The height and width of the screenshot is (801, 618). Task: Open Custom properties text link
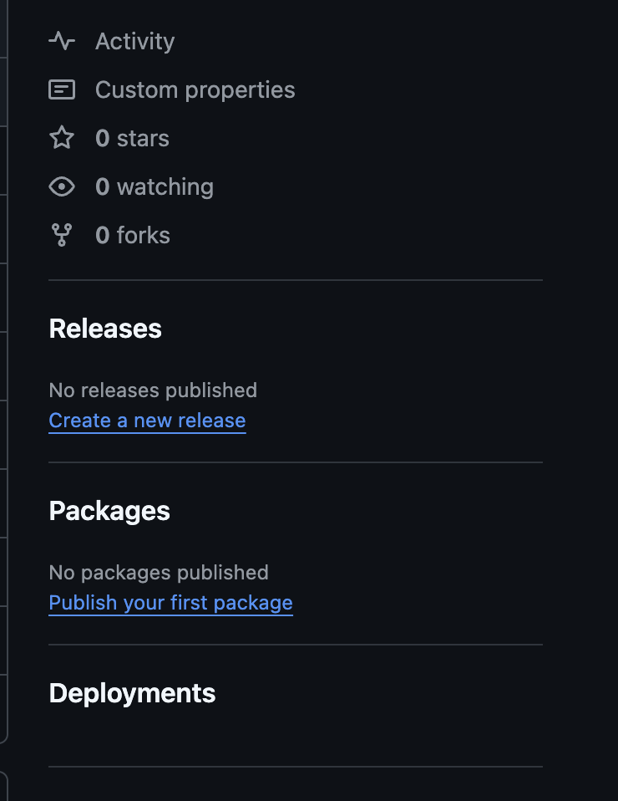[195, 90]
